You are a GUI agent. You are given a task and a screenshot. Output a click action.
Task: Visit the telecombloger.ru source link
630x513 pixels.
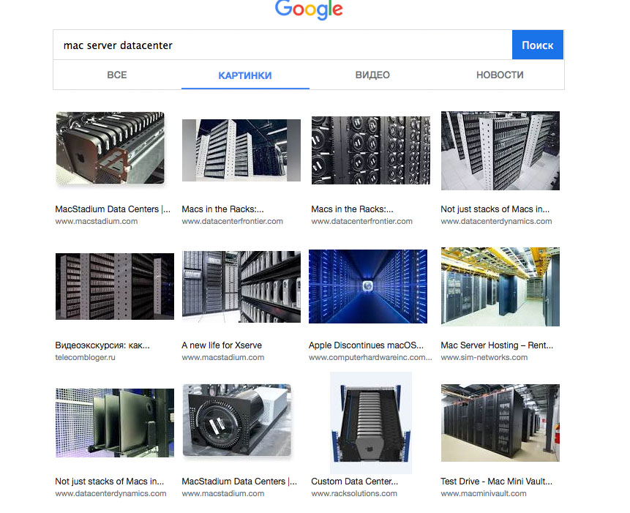85,358
